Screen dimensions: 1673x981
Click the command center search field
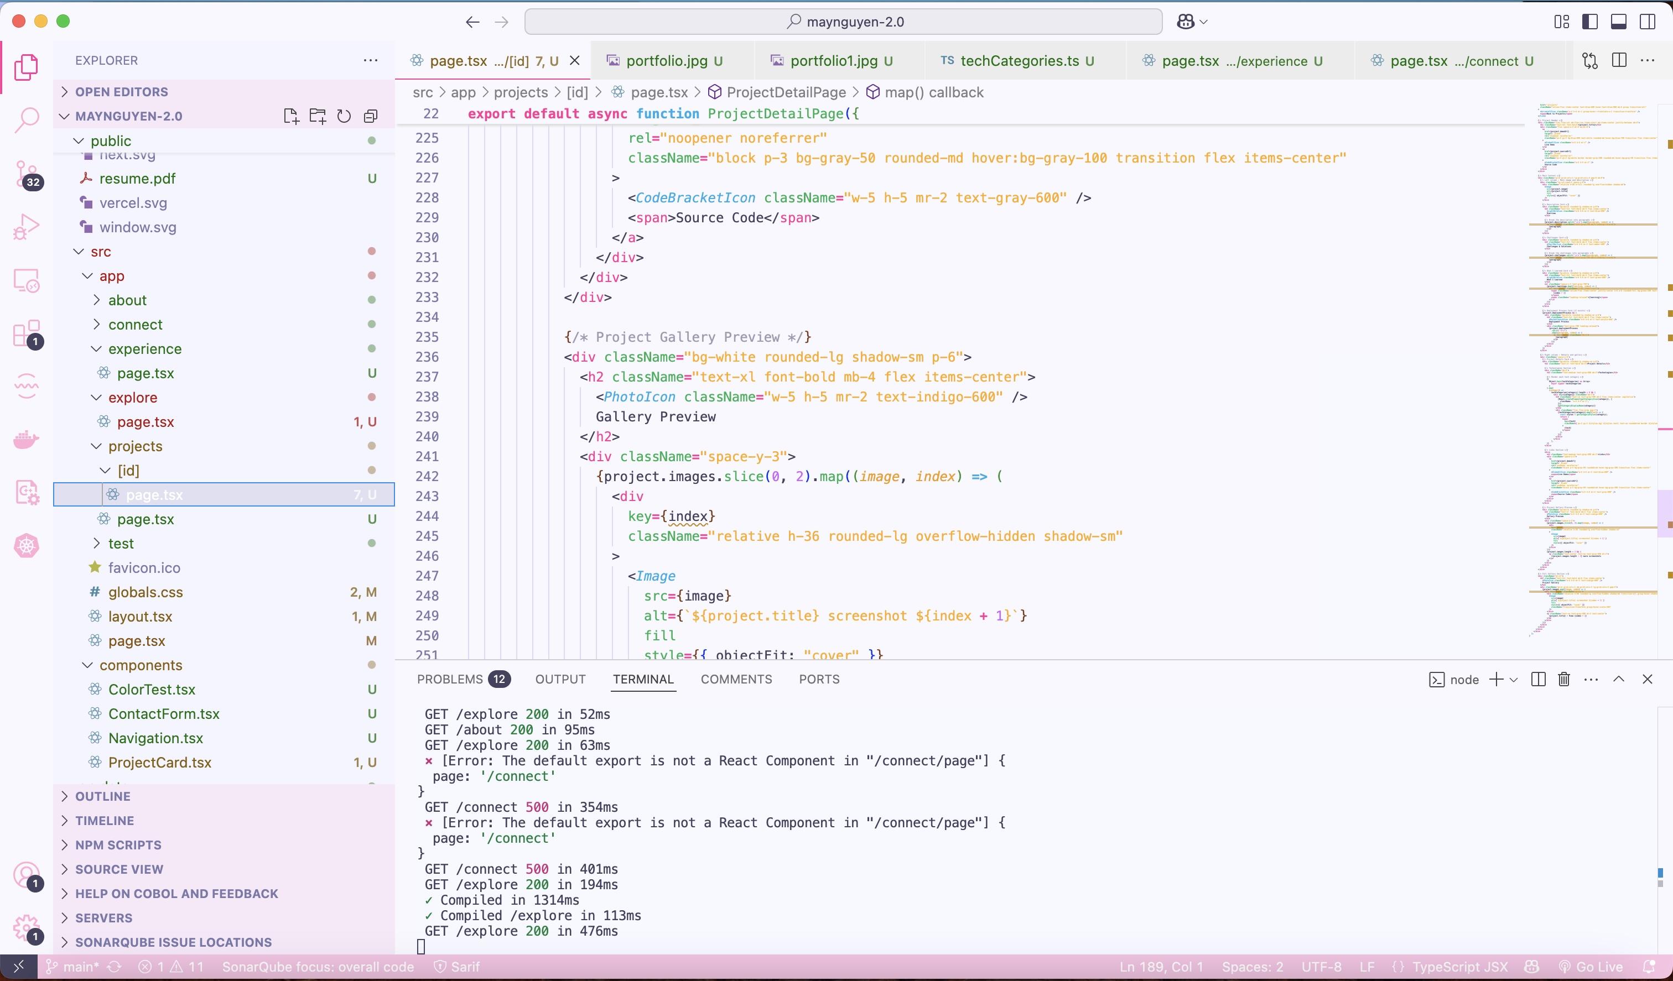(843, 21)
